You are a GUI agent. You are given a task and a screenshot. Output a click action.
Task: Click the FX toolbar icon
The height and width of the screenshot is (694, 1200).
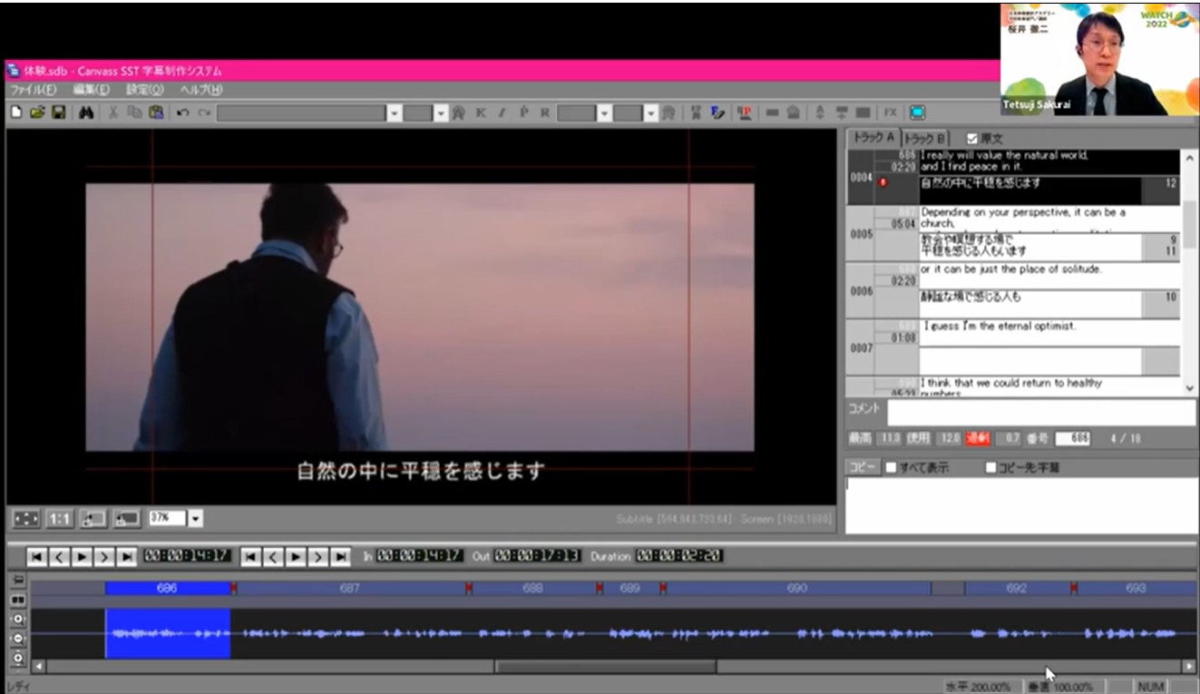tap(891, 112)
